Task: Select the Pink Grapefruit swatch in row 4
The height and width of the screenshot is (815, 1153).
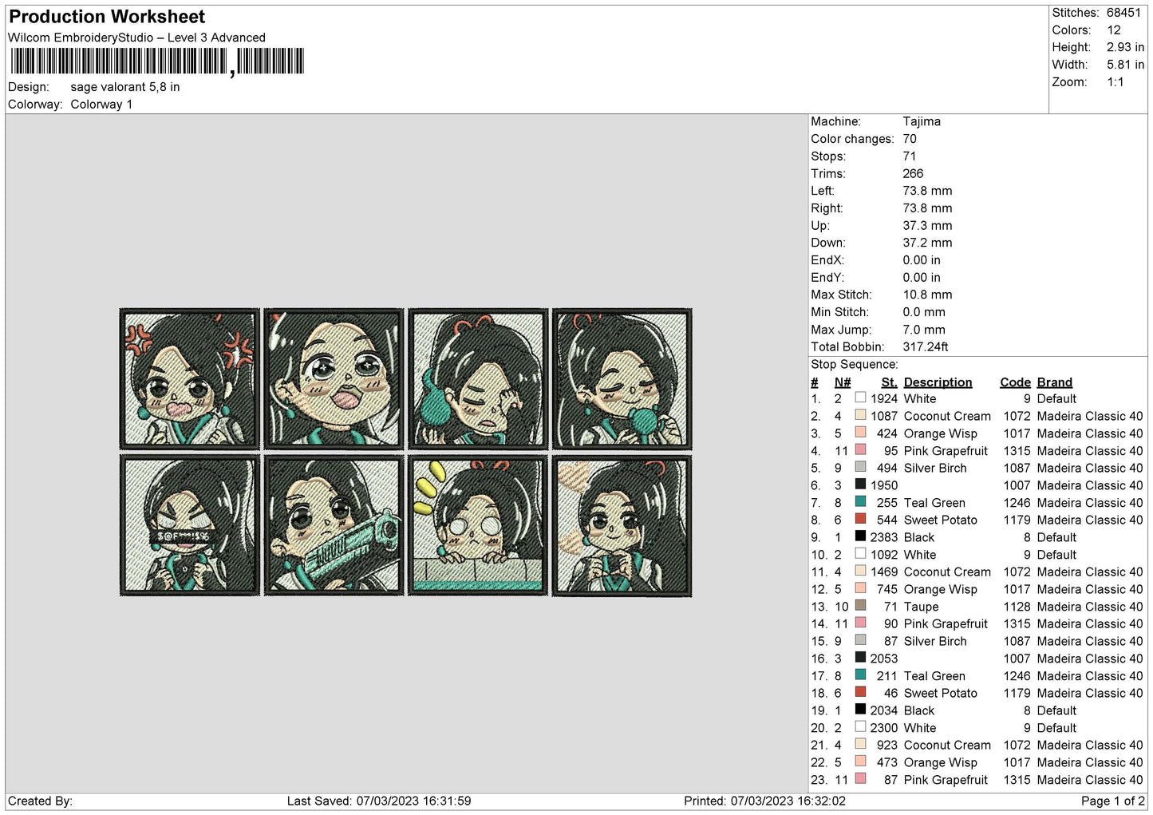Action: pos(860,450)
